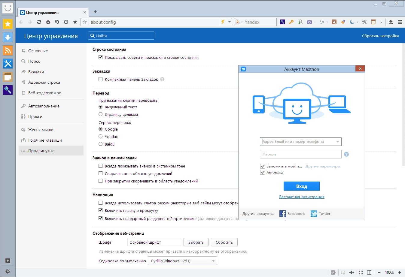
Task: Click the 'Выбрать' font button
Action: click(x=196, y=242)
